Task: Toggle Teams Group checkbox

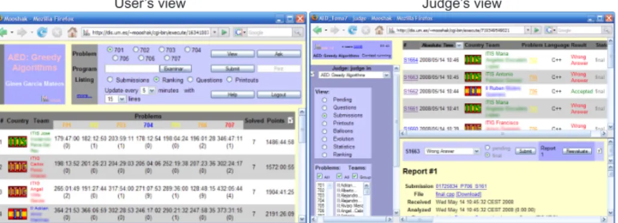Action: (x=355, y=176)
